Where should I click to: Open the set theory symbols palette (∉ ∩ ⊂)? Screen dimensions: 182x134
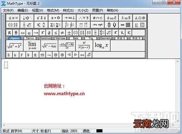[x=98, y=18]
